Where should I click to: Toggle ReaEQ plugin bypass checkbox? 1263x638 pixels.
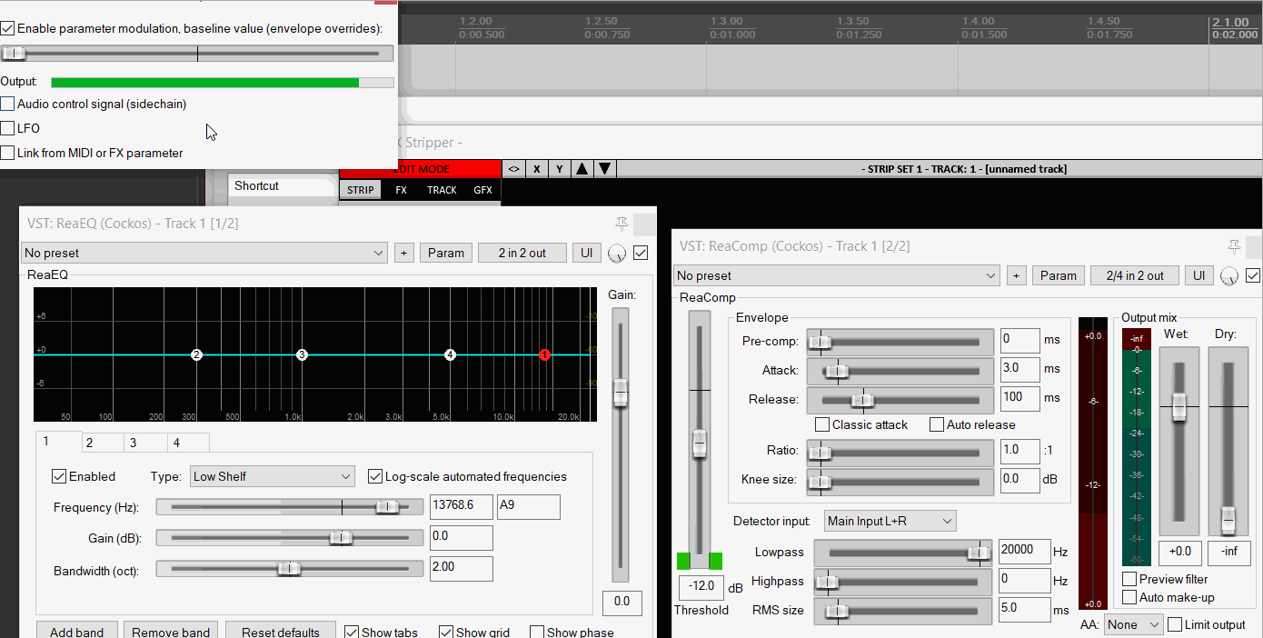point(641,253)
